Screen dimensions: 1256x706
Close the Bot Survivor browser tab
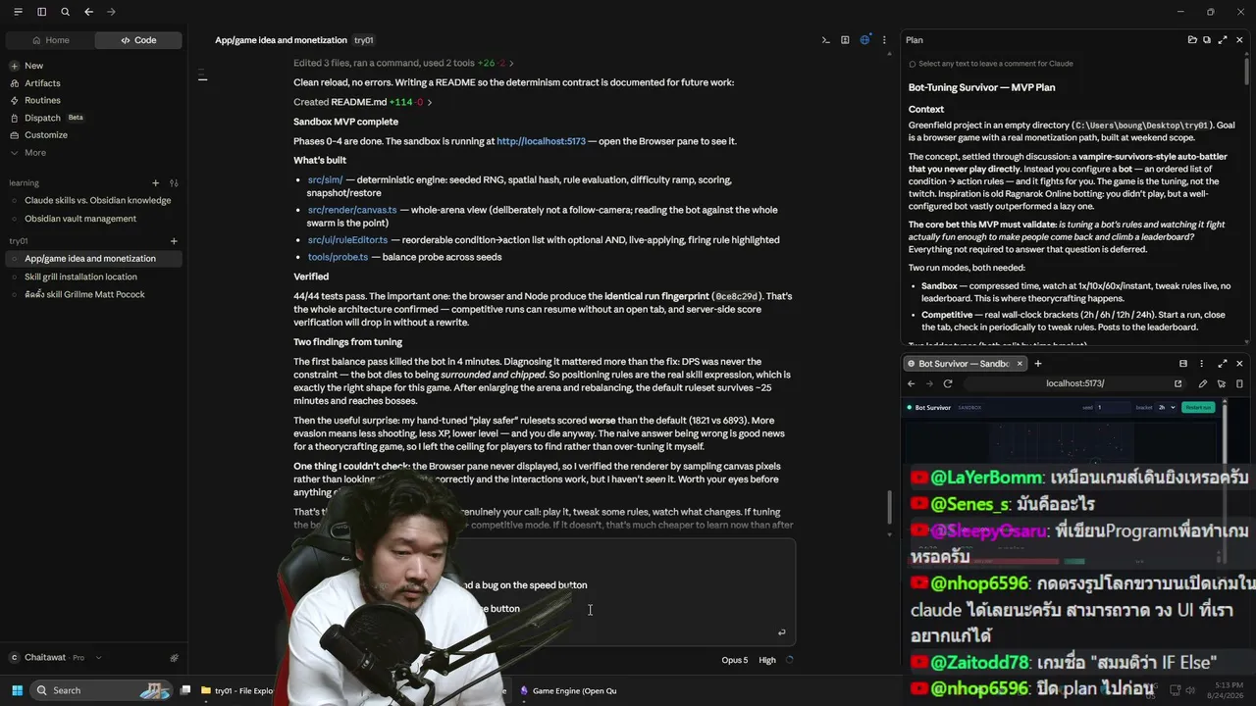tap(1020, 364)
